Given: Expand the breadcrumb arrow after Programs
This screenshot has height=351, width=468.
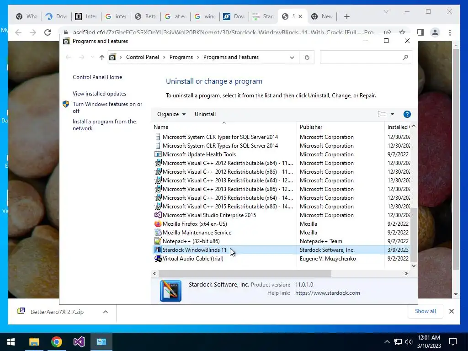Looking at the screenshot, I should point(198,57).
